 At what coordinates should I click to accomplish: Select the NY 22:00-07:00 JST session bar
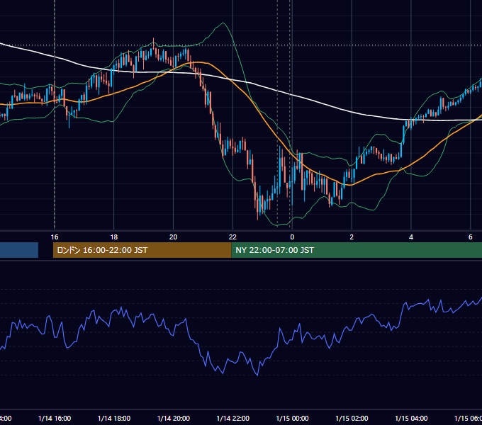(x=357, y=250)
